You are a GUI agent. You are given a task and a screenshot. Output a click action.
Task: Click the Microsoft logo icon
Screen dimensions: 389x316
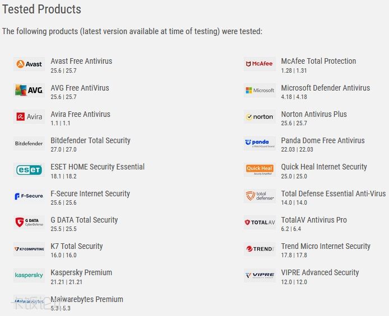point(260,90)
